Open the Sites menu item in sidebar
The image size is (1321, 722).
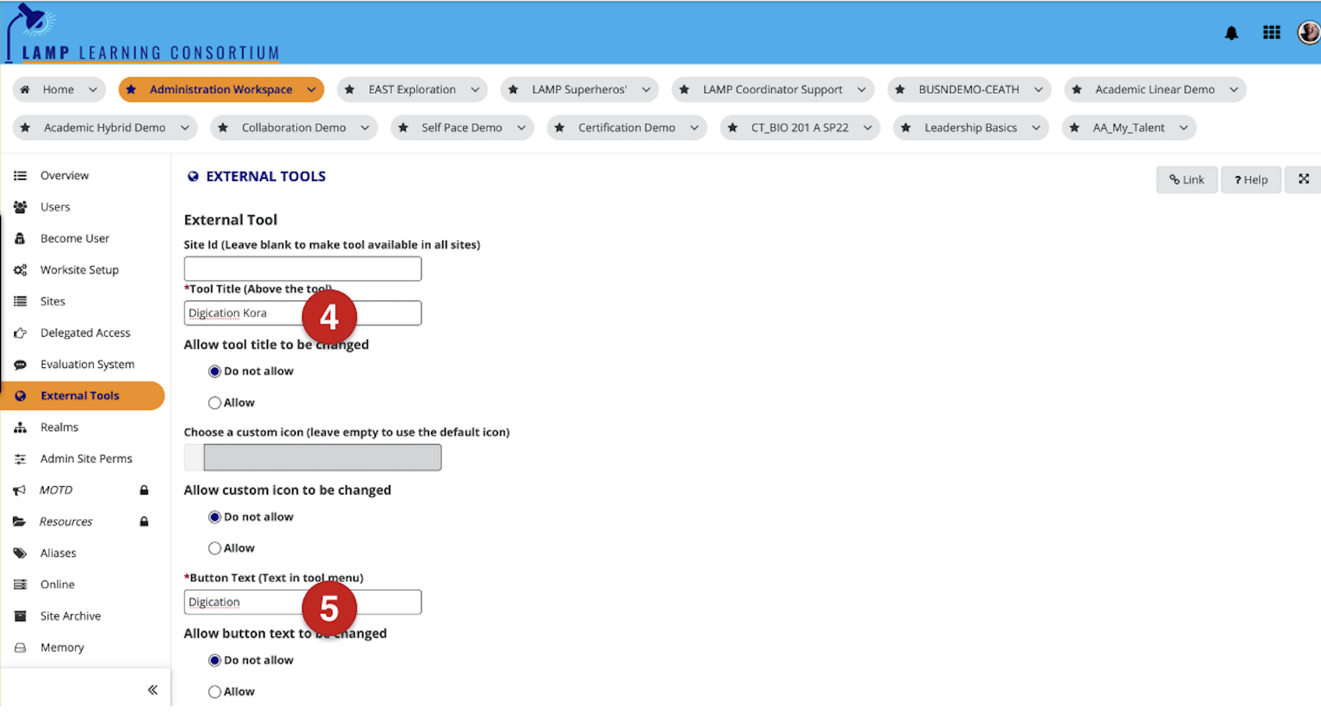tap(53, 301)
